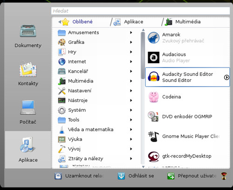Expand the Kancelář submenu arrow
The height and width of the screenshot is (190, 233).
coord(131,71)
